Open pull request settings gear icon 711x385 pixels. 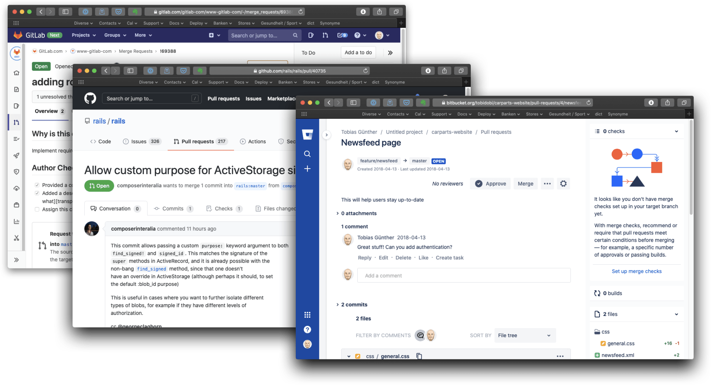click(563, 183)
